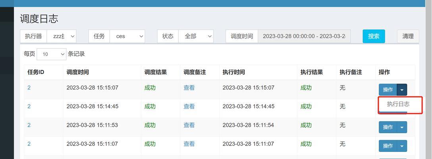
Task: Select 执行日志 in the dropdown menu
Action: 398,104
